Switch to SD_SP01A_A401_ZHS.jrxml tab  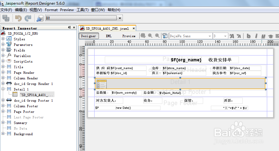107,29
